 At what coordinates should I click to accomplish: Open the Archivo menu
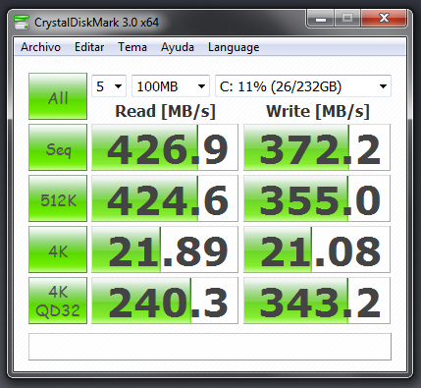(x=40, y=47)
